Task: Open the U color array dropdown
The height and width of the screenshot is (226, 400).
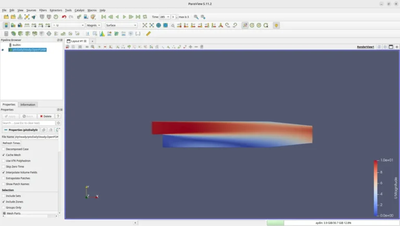Action: point(68,25)
